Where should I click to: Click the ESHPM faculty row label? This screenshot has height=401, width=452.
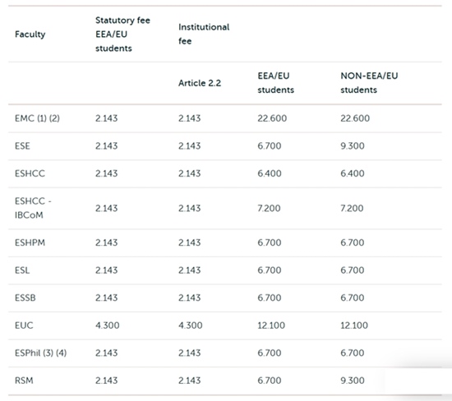point(30,242)
